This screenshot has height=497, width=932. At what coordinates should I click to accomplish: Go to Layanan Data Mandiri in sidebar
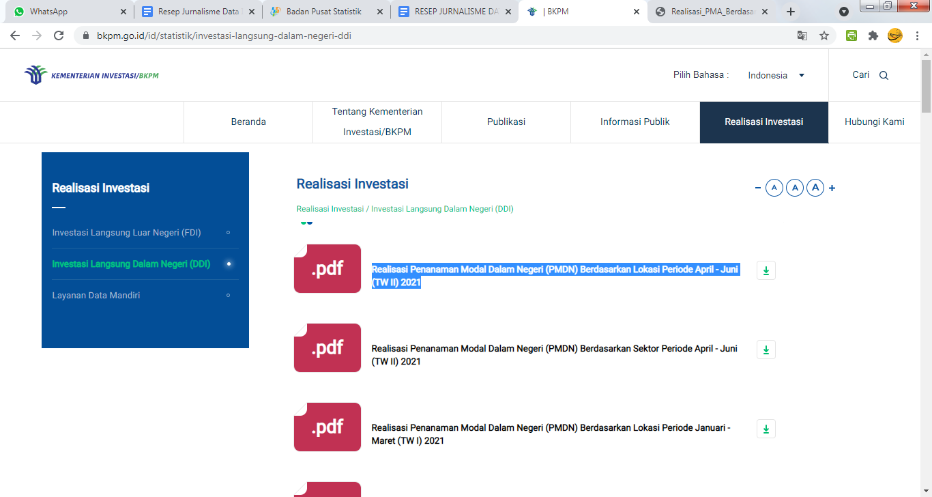tap(96, 296)
